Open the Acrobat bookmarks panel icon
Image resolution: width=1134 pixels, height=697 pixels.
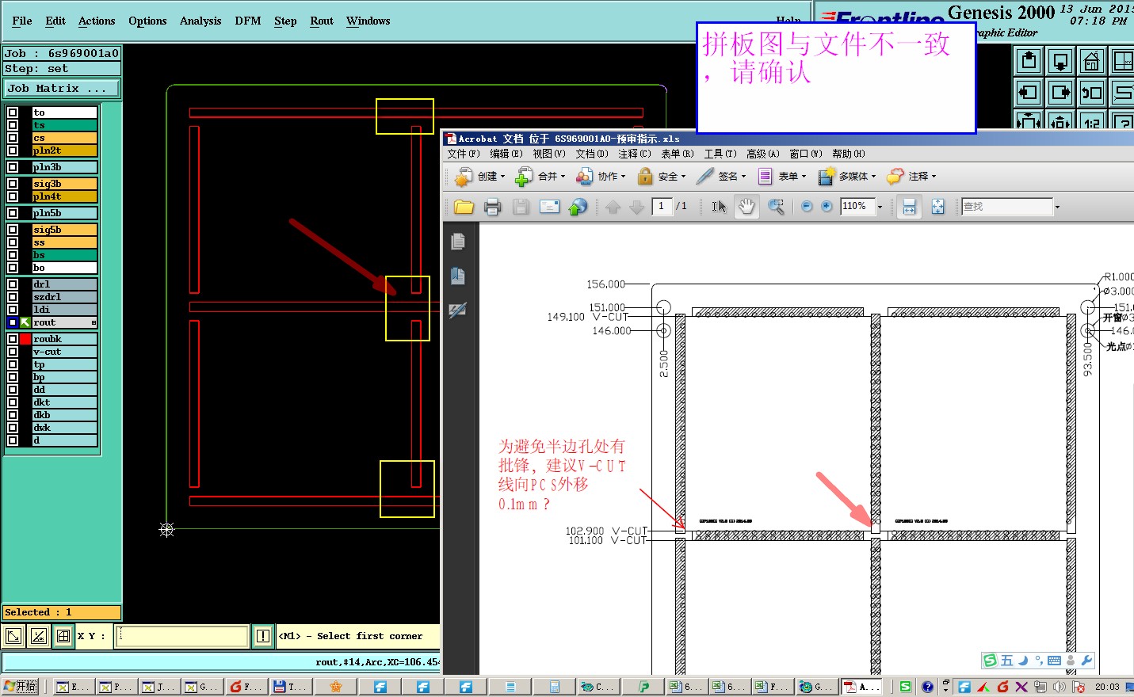[458, 276]
